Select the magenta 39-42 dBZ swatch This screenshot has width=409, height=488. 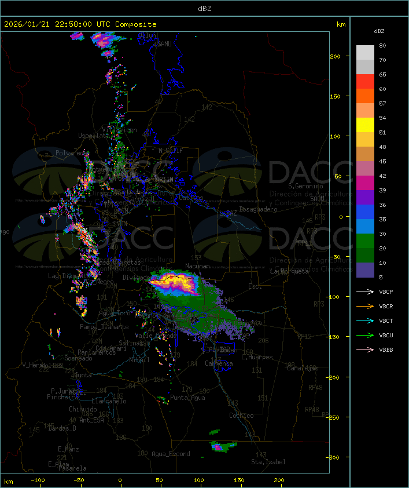click(x=365, y=183)
